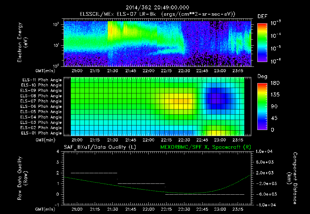Click the 10^2 tick on energy axis
The height and width of the screenshot is (214, 310).
(56, 24)
